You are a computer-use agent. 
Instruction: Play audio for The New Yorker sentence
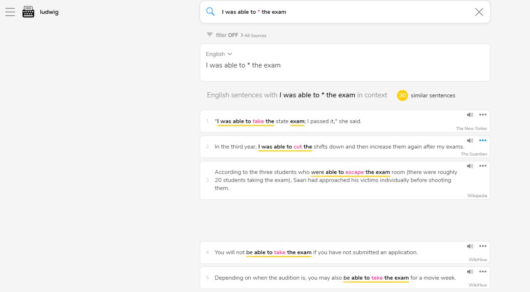(x=470, y=115)
